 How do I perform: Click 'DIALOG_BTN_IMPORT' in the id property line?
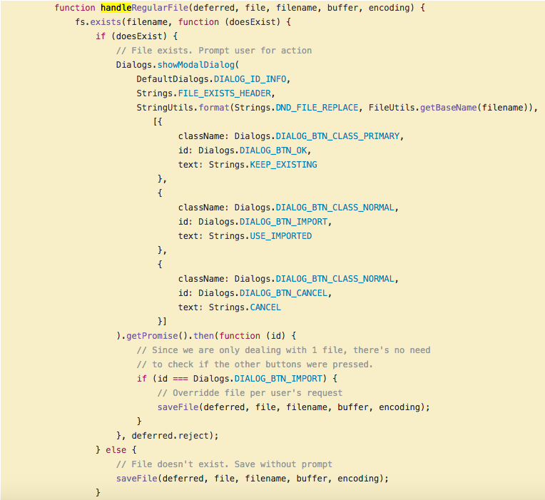(x=284, y=222)
